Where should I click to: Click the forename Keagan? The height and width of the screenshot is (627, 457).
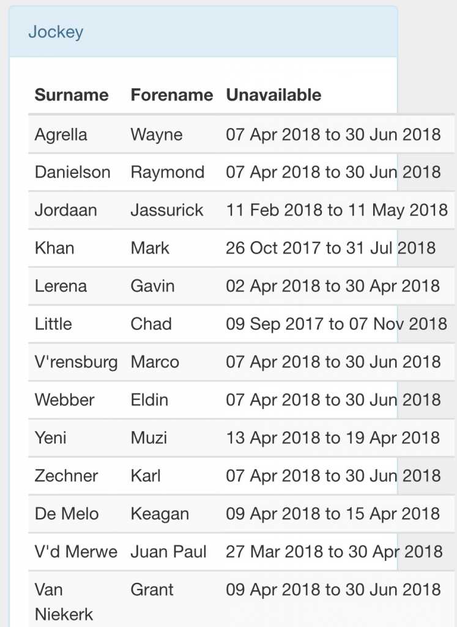point(160,514)
